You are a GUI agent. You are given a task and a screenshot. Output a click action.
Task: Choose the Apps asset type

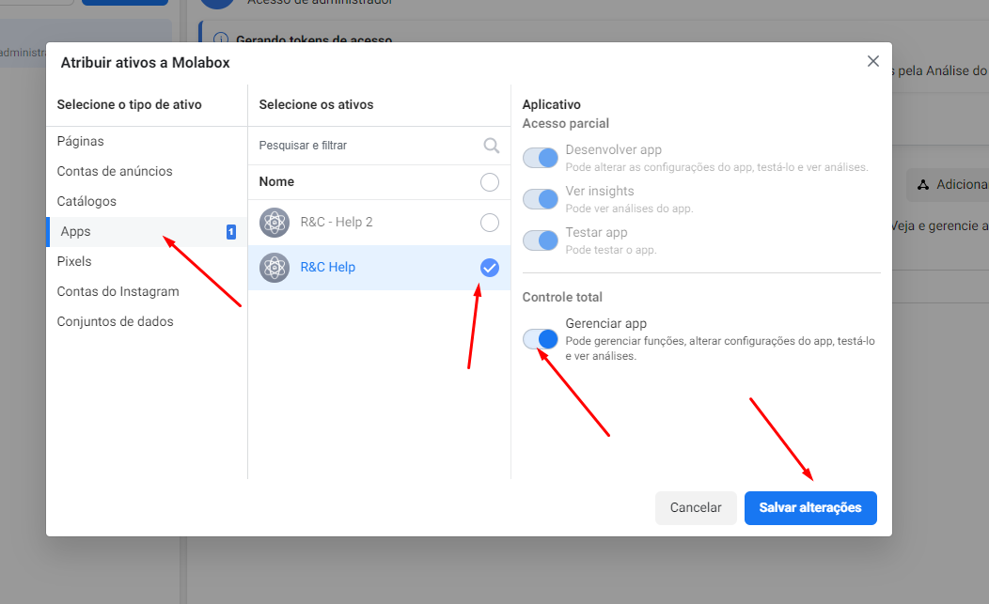coord(147,231)
